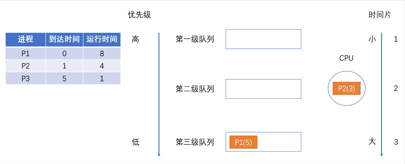Select the 运行时间 column header
This screenshot has width=405, height=164.
[102, 39]
